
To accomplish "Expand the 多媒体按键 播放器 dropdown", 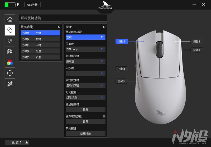I will point(85,61).
